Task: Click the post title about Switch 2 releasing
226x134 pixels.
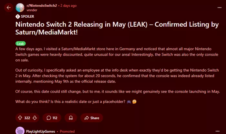Action: 117,28
